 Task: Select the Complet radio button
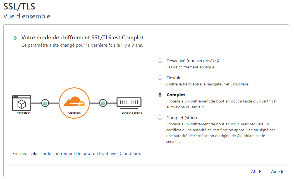[160, 95]
